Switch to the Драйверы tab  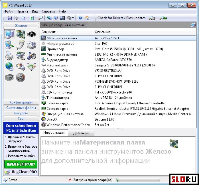(x=81, y=133)
